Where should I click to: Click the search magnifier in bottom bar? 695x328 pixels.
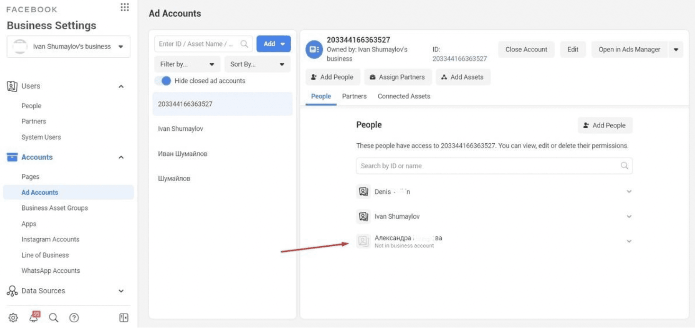click(53, 318)
